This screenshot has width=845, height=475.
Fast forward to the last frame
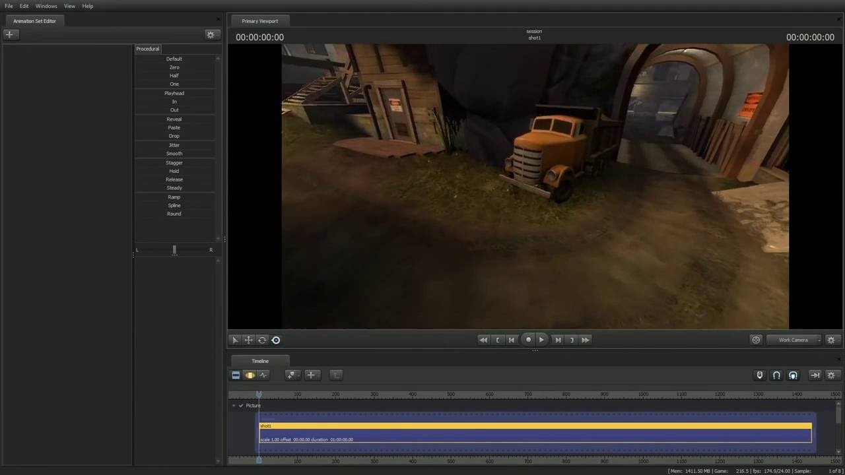coord(586,340)
